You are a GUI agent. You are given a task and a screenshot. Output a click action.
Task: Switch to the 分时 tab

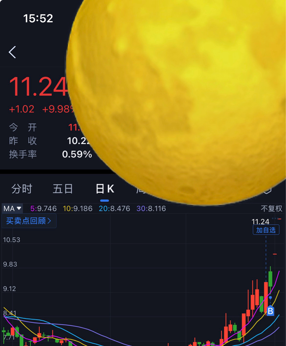pyautogui.click(x=22, y=189)
